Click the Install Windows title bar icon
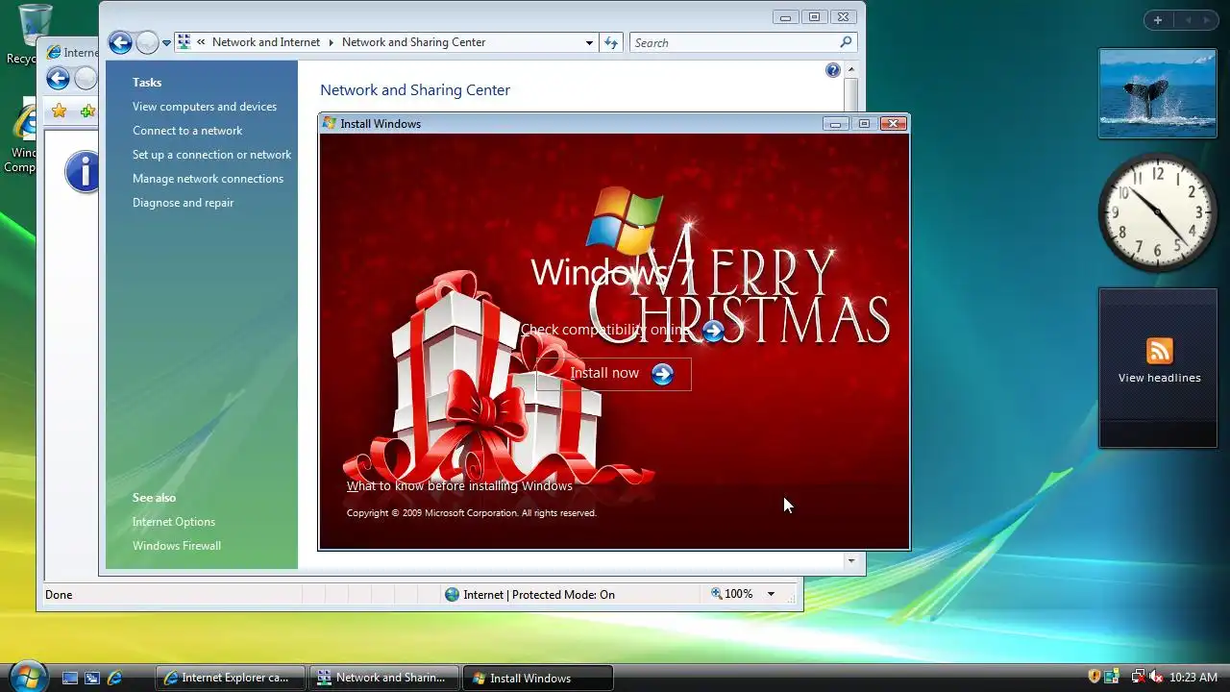Viewport: 1230px width, 692px height. pos(330,123)
